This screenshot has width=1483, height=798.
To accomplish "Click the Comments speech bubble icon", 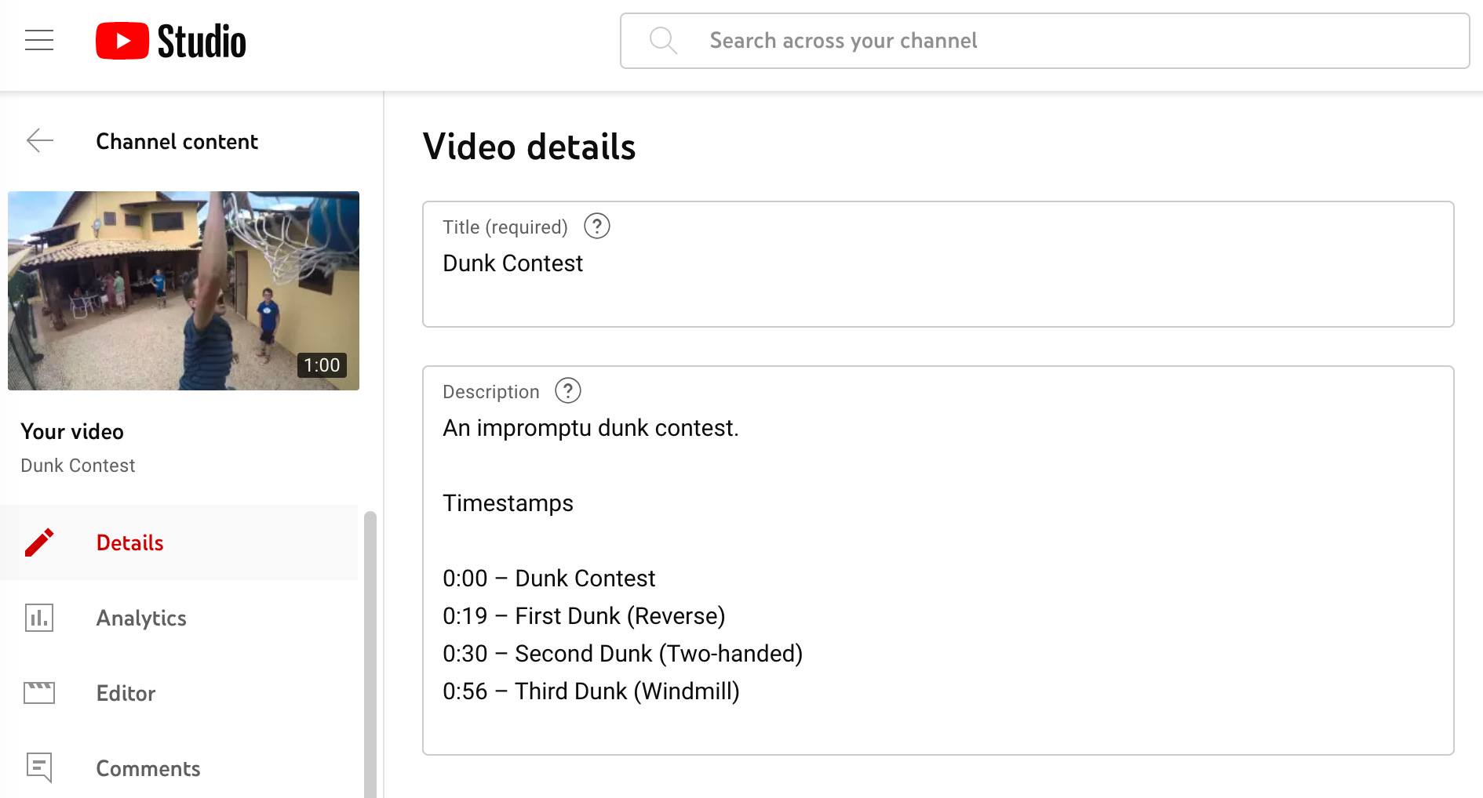I will click(x=39, y=767).
